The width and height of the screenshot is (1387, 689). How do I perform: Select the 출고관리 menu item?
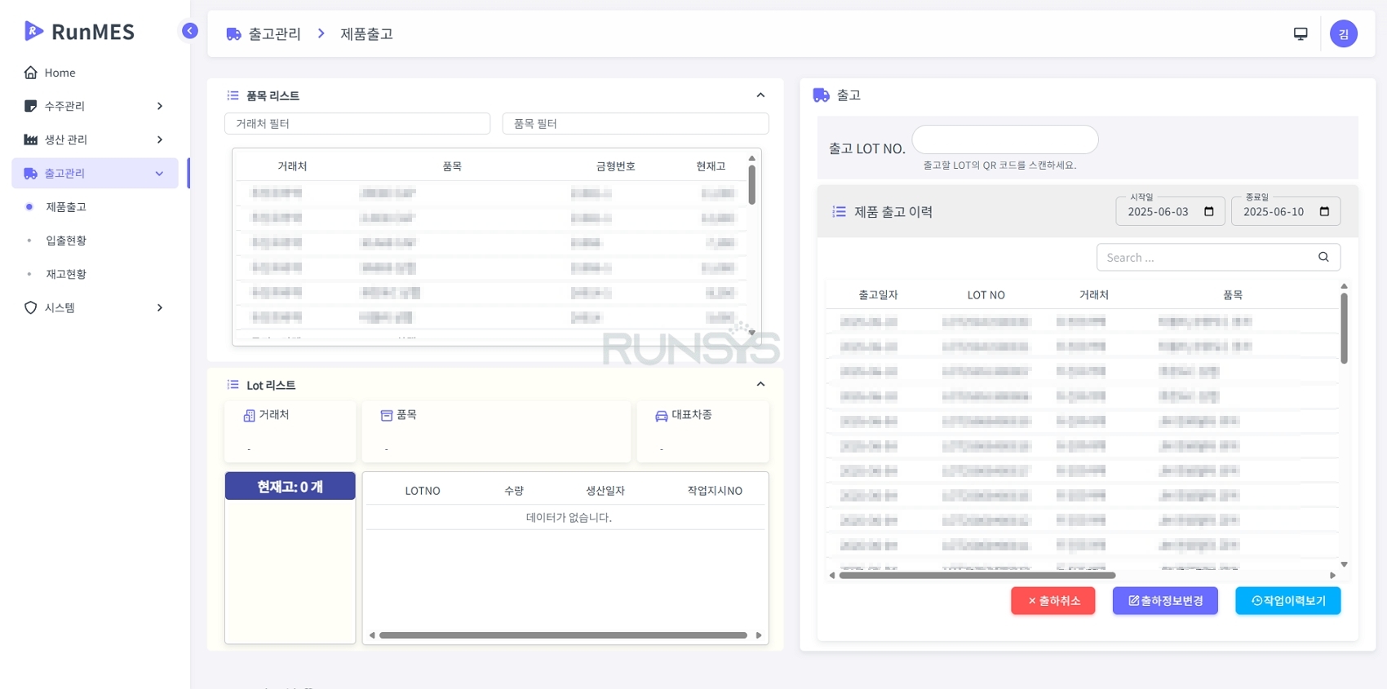pyautogui.click(x=95, y=173)
